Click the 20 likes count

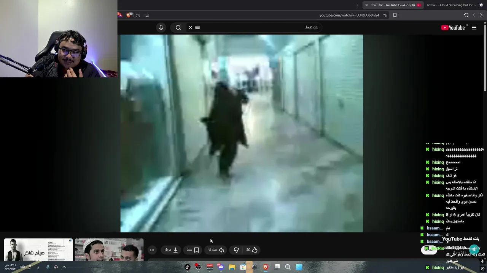click(x=248, y=250)
